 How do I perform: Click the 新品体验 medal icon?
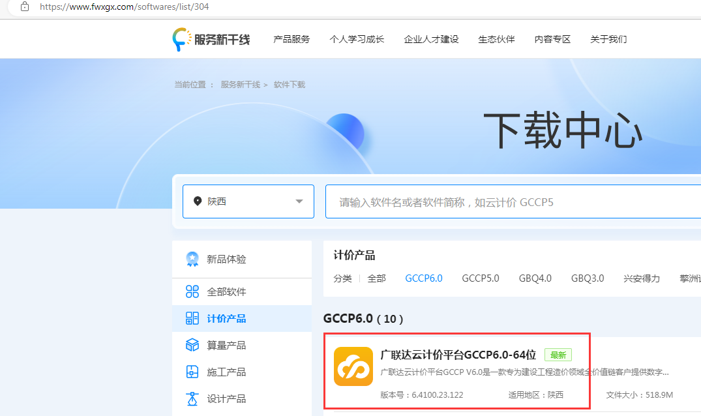(x=192, y=259)
